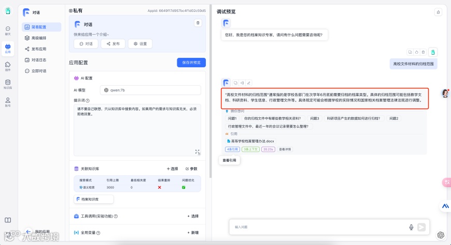Open the 应用 apps section in sidebar
This screenshot has height=245, width=451.
[x=8, y=48]
